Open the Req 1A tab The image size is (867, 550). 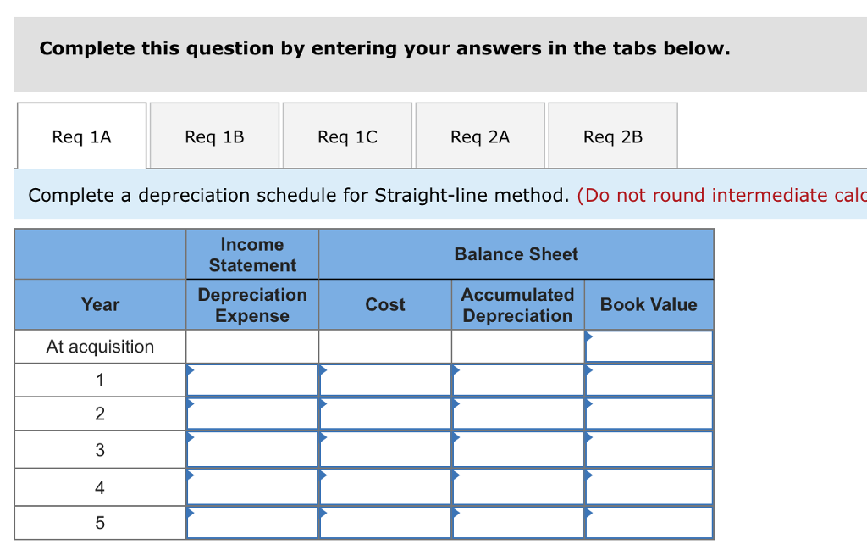click(x=82, y=136)
